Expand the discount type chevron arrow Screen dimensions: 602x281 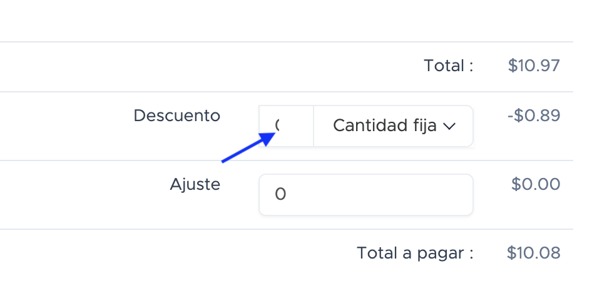449,126
